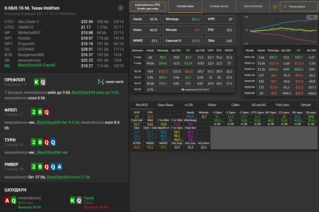Select the Open-Raise HUD tab
The image size is (319, 212).
pyautogui.click(x=165, y=105)
